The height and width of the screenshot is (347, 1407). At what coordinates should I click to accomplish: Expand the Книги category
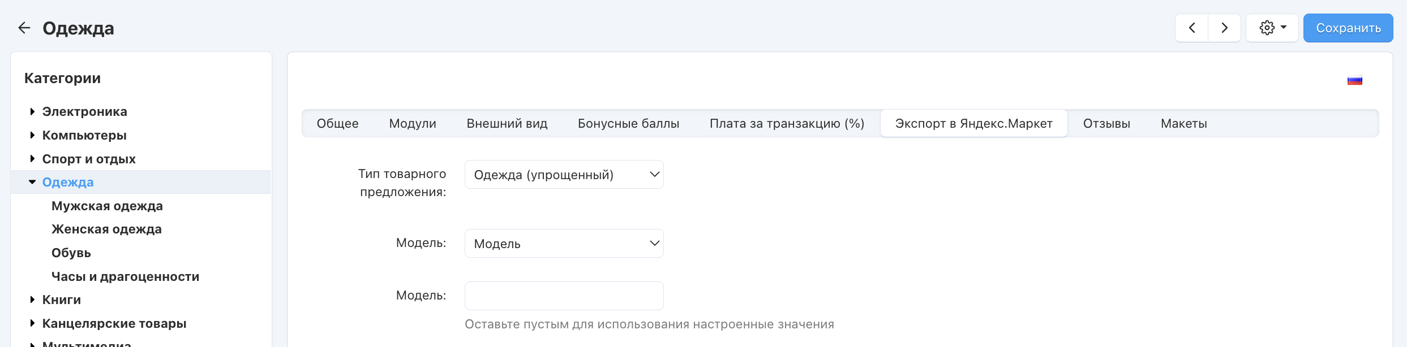[x=32, y=300]
